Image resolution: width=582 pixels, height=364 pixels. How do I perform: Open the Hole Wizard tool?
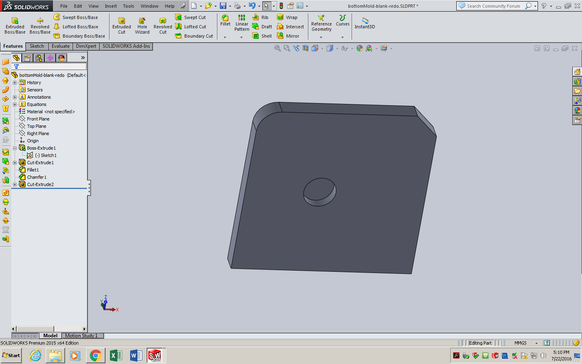(142, 24)
